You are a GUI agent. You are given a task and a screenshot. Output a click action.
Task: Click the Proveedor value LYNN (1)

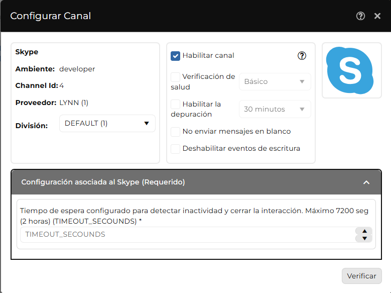(74, 103)
